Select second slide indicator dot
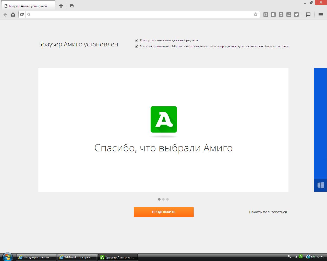Screen dimensions: 327x261 [163, 199]
